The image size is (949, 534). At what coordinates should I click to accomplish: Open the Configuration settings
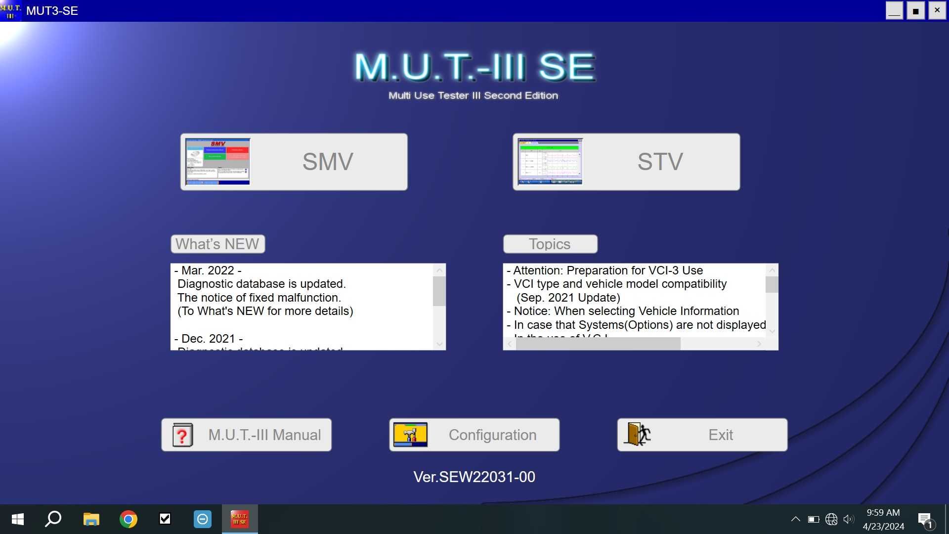point(474,434)
